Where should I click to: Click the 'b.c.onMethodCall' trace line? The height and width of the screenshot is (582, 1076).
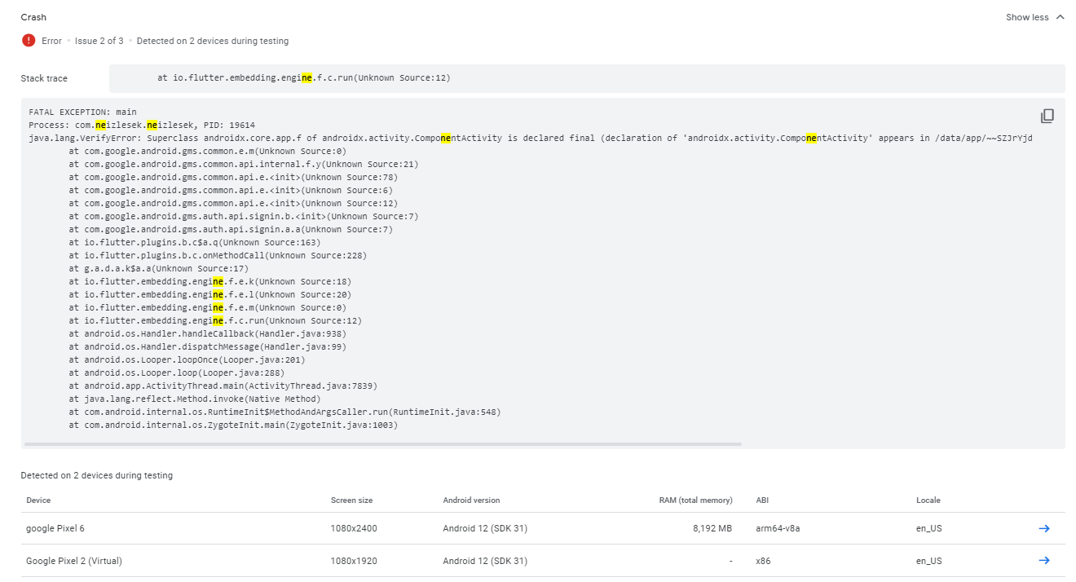(x=218, y=255)
